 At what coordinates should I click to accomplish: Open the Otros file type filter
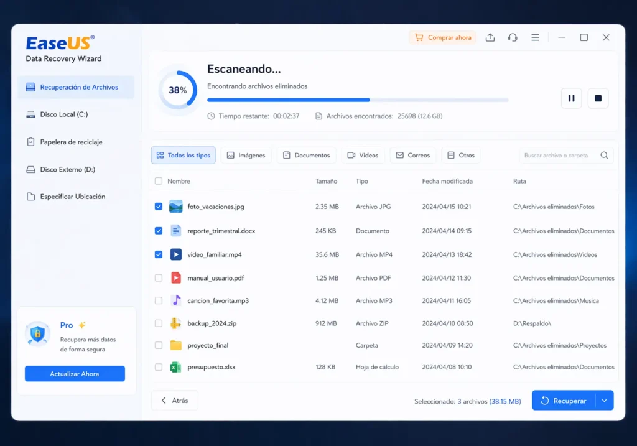click(x=461, y=155)
